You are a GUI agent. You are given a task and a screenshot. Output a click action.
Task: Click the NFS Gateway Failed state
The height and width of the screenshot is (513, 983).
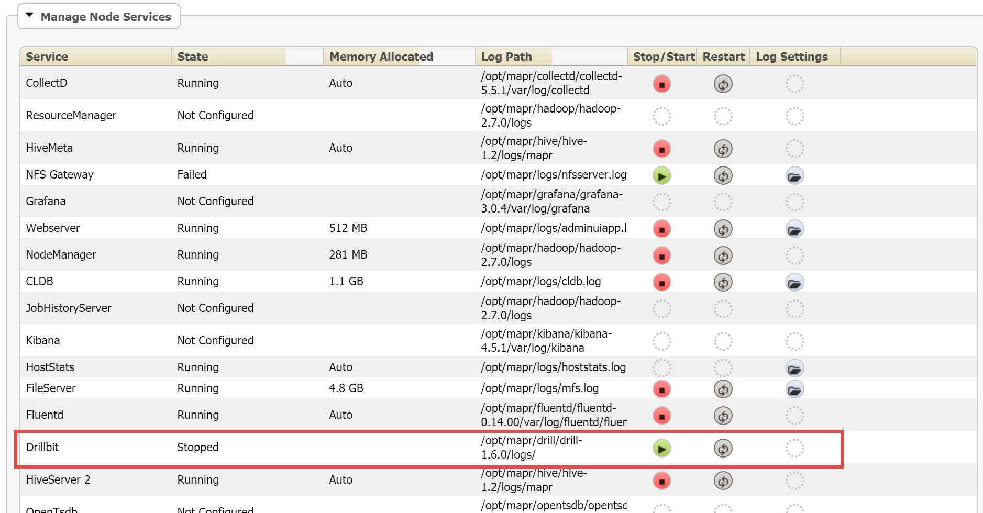192,174
